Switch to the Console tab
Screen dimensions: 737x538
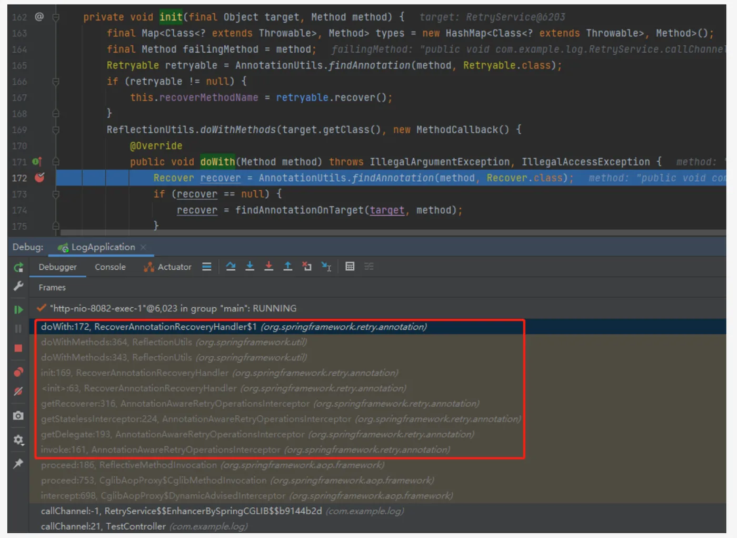[110, 267]
